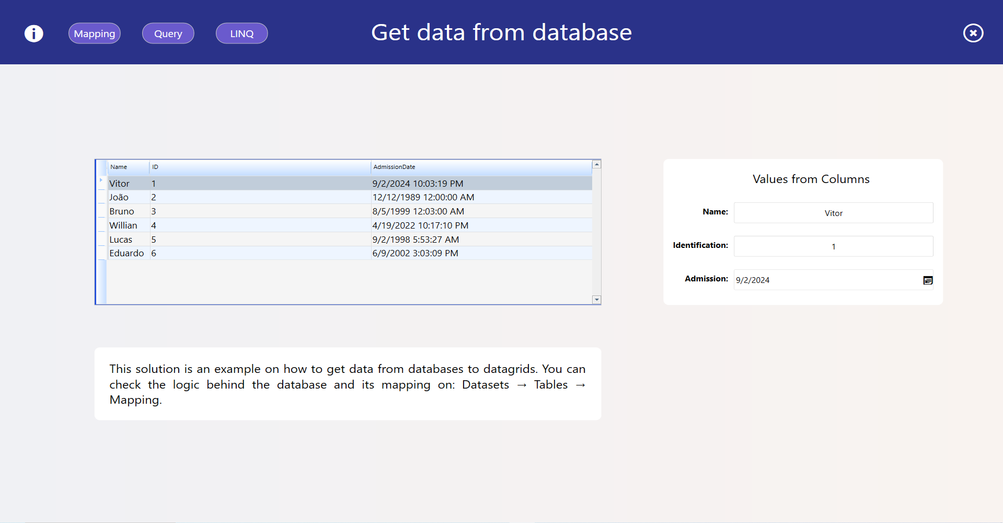This screenshot has height=523, width=1003.
Task: Click the Admission date field 9/2/2024
Action: [826, 280]
